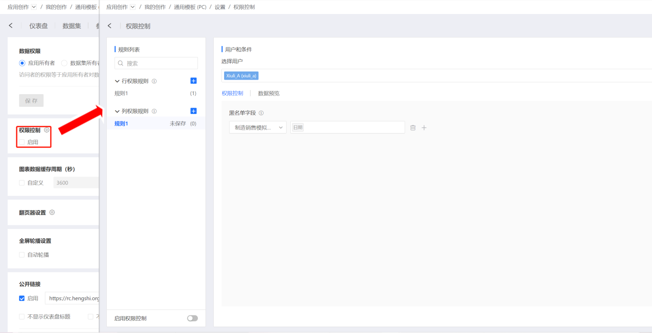Add a new 行权限规则 with plus icon
This screenshot has height=333, width=652.
coord(193,81)
